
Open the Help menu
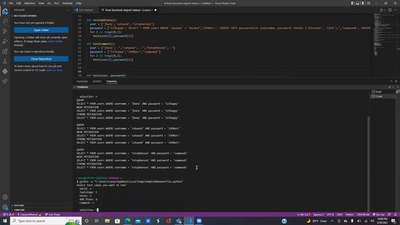pyautogui.click(x=78, y=3)
